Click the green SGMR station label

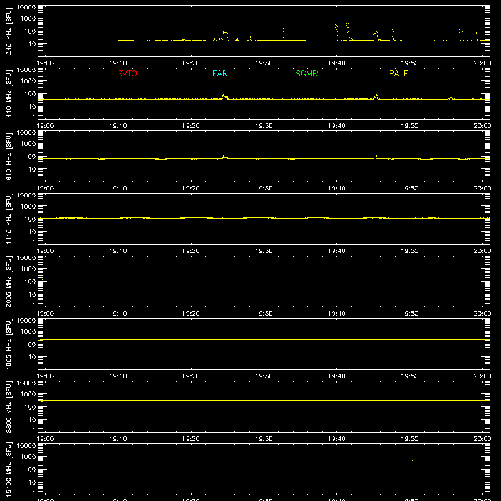(306, 73)
